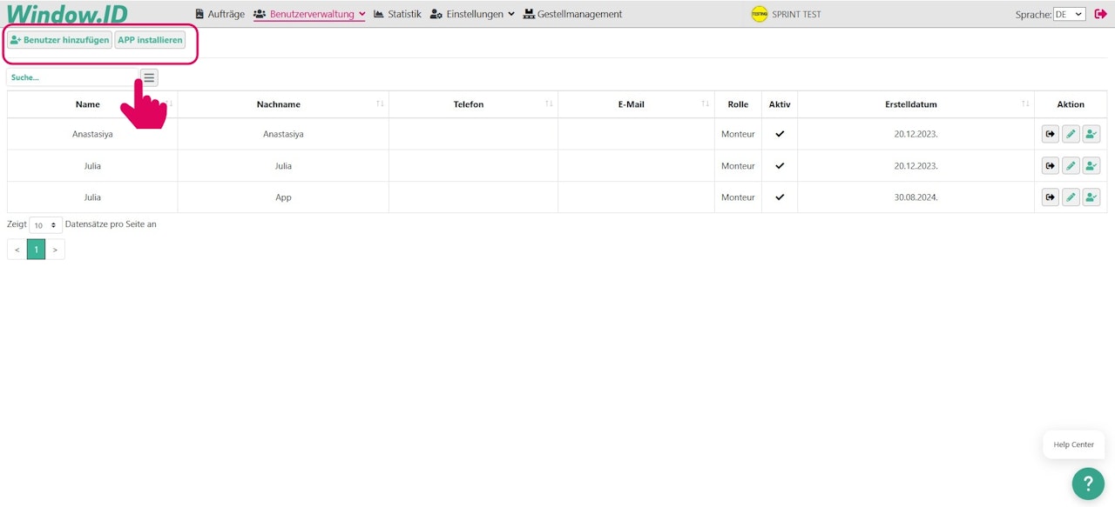
Task: Click the user-check icon for Julia Julia
Action: [1091, 166]
